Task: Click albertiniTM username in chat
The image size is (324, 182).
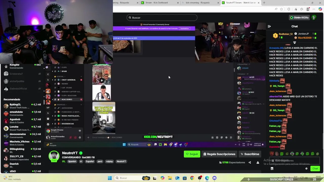Action: point(275,97)
